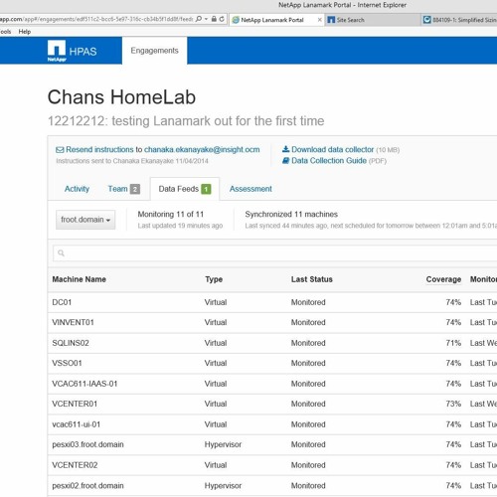Screen dimensions: 497x497
Task: Select the pesxi02.froot.domain machine name
Action: (87, 486)
